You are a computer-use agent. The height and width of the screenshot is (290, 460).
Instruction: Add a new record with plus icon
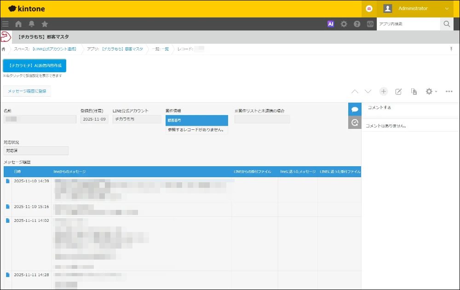point(384,92)
